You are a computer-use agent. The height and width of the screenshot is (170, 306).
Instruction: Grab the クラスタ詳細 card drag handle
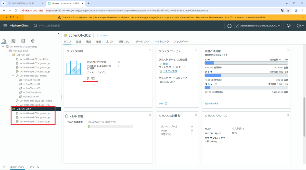pyautogui.click(x=150, y=50)
